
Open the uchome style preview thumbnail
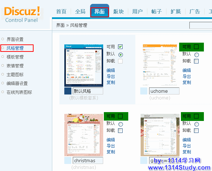[160, 65]
